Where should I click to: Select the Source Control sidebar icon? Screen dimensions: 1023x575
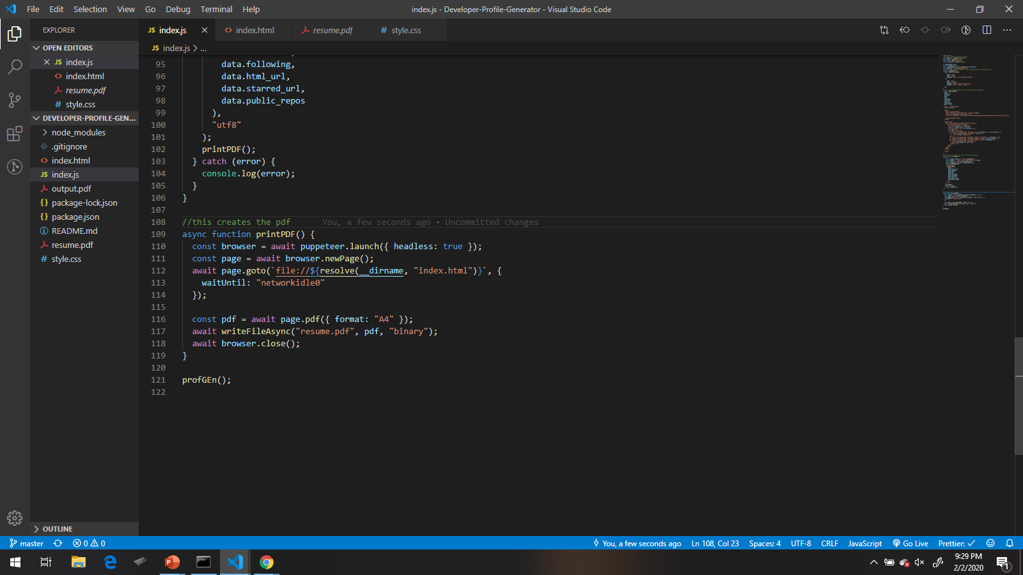click(14, 100)
